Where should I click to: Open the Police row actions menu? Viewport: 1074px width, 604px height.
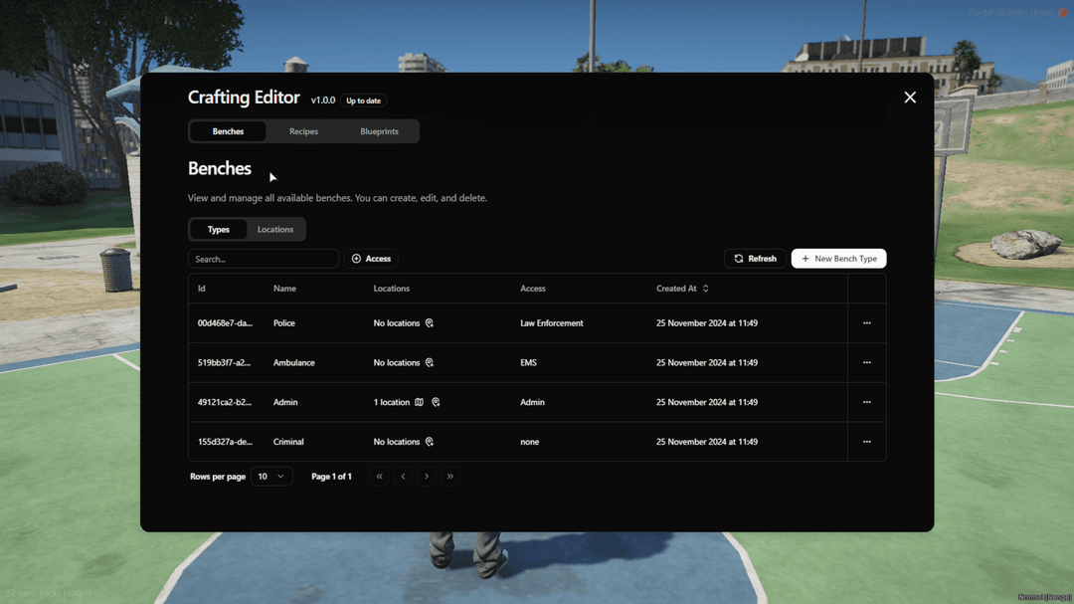pyautogui.click(x=866, y=323)
